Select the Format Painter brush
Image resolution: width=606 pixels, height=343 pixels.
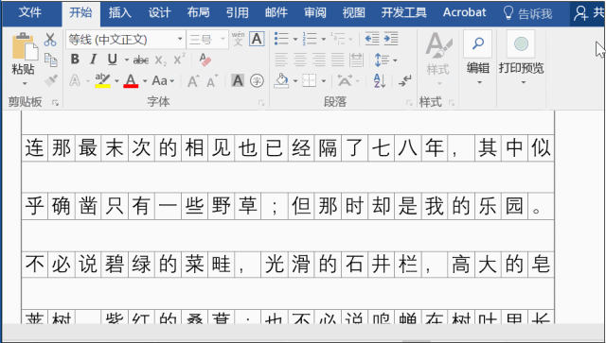(x=50, y=80)
